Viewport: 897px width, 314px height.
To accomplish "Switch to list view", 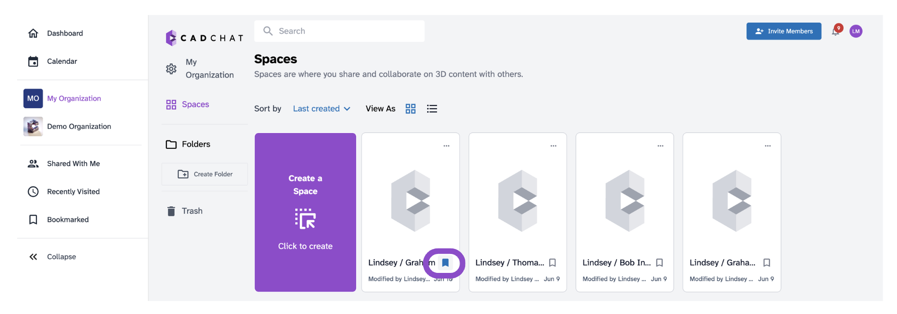I will [x=432, y=109].
